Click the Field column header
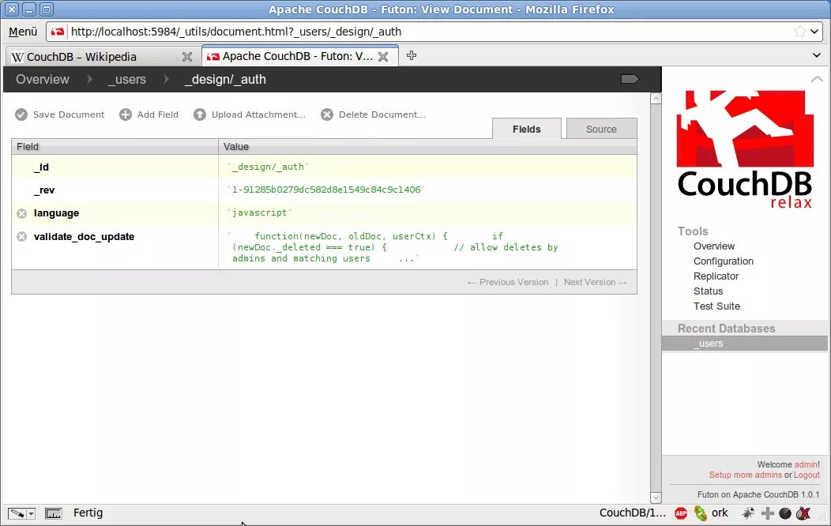Viewport: 831px width, 526px height. click(115, 147)
